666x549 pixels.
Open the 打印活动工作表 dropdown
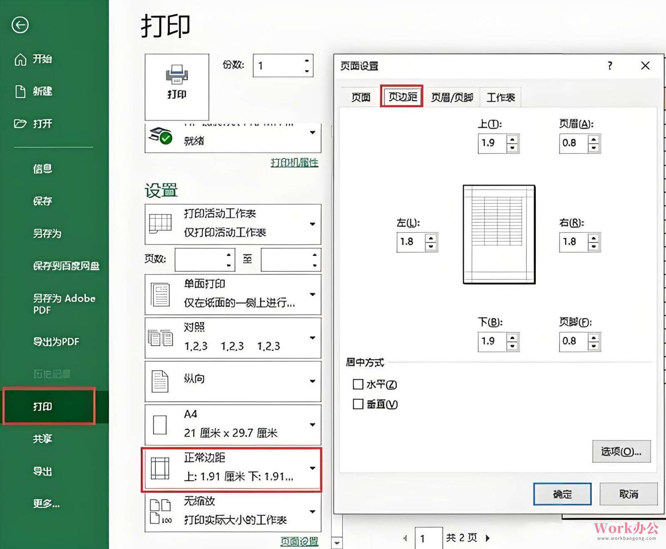(313, 224)
